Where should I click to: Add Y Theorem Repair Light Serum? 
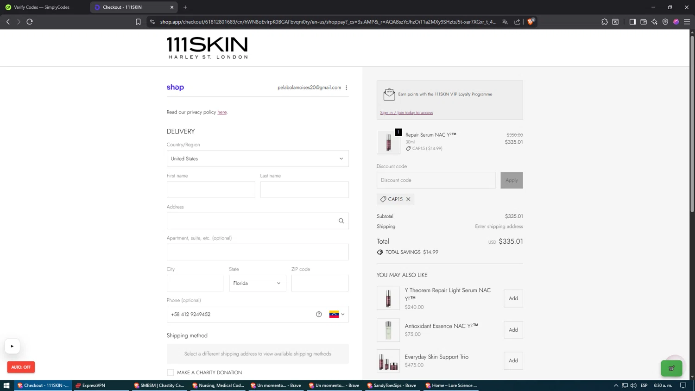(x=513, y=298)
